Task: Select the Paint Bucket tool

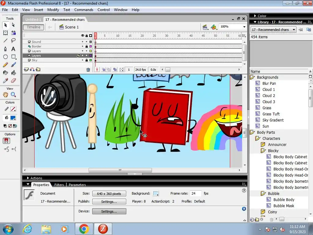Action: pyautogui.click(x=13, y=73)
